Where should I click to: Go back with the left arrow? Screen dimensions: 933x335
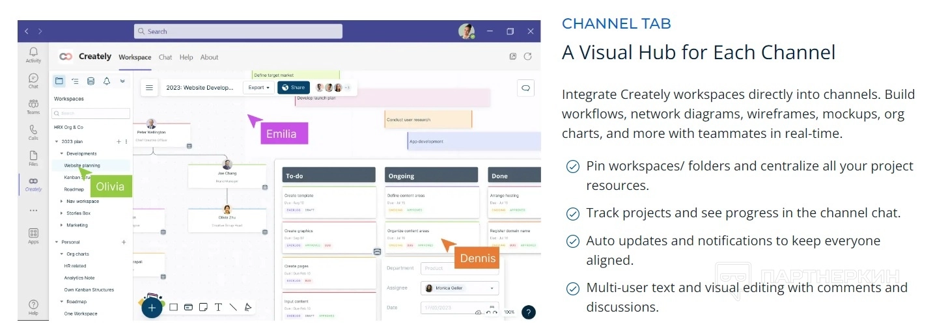point(27,31)
